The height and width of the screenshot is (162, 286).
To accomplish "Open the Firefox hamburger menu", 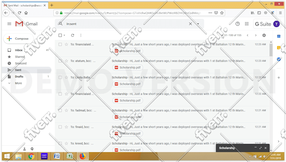I will pyautogui.click(x=281, y=13).
